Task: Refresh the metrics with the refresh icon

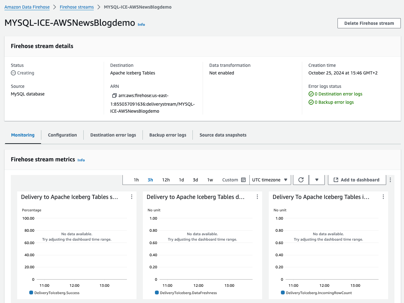Action: 301,180
